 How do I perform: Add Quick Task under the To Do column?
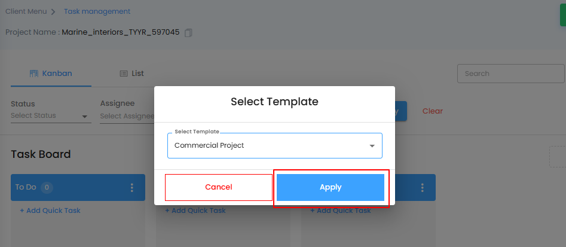50,211
